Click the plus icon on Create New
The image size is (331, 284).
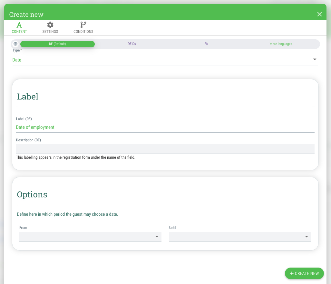coord(292,273)
